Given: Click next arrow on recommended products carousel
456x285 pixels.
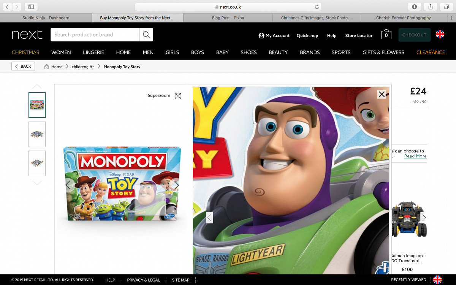Looking at the screenshot, I should point(424,218).
